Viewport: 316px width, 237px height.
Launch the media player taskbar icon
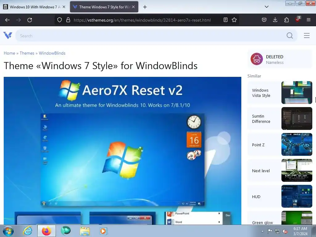(104, 231)
